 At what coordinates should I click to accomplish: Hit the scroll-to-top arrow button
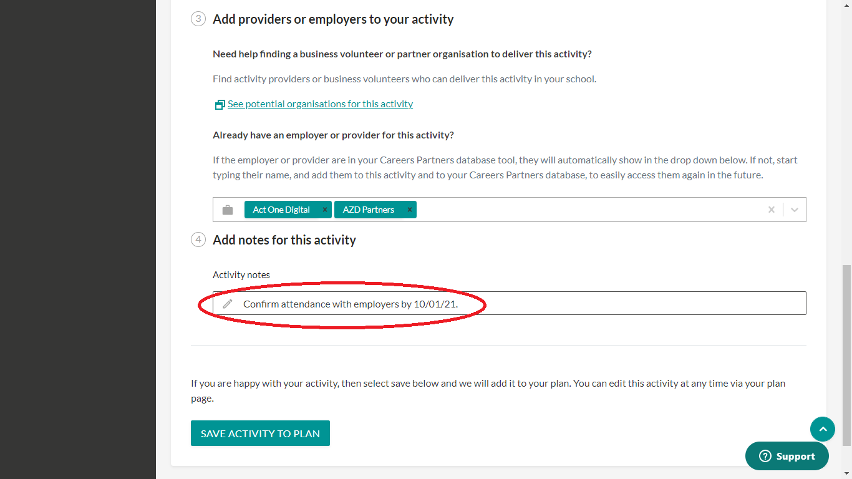point(822,429)
